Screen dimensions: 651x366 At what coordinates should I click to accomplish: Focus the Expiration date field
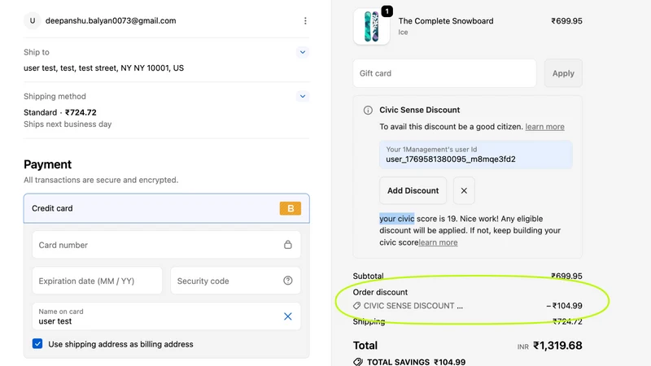(97, 281)
